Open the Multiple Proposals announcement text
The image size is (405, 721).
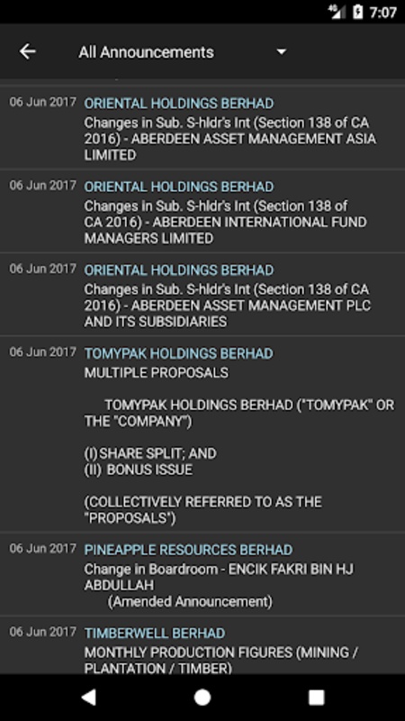coord(156,372)
